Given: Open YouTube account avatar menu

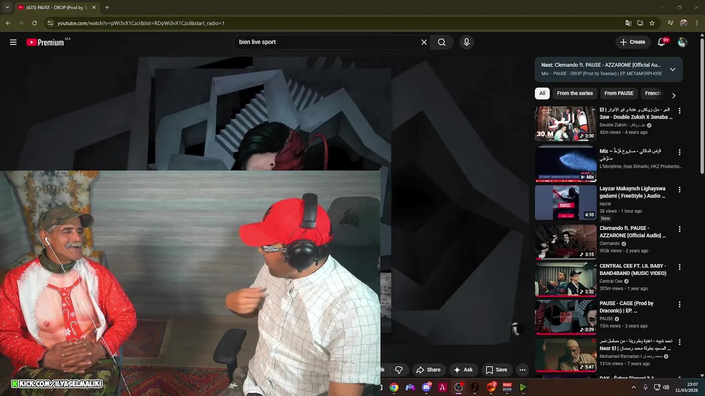Looking at the screenshot, I should (x=682, y=42).
